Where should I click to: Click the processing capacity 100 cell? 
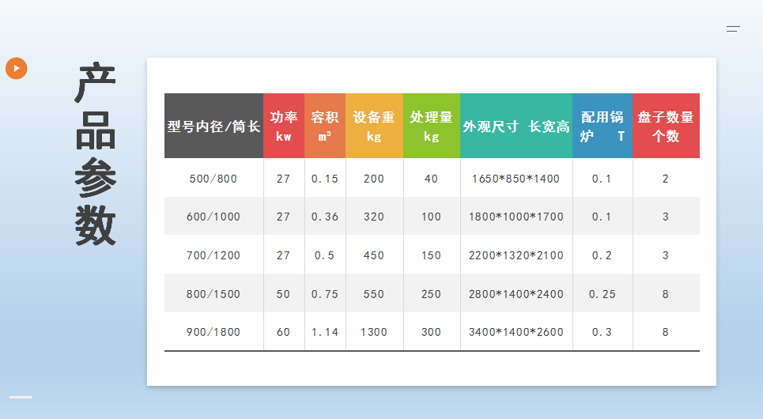(432, 217)
